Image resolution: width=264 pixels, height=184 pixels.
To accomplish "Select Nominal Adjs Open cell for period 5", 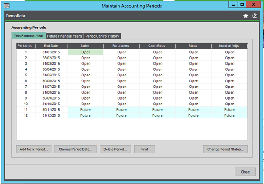I will [x=230, y=75].
